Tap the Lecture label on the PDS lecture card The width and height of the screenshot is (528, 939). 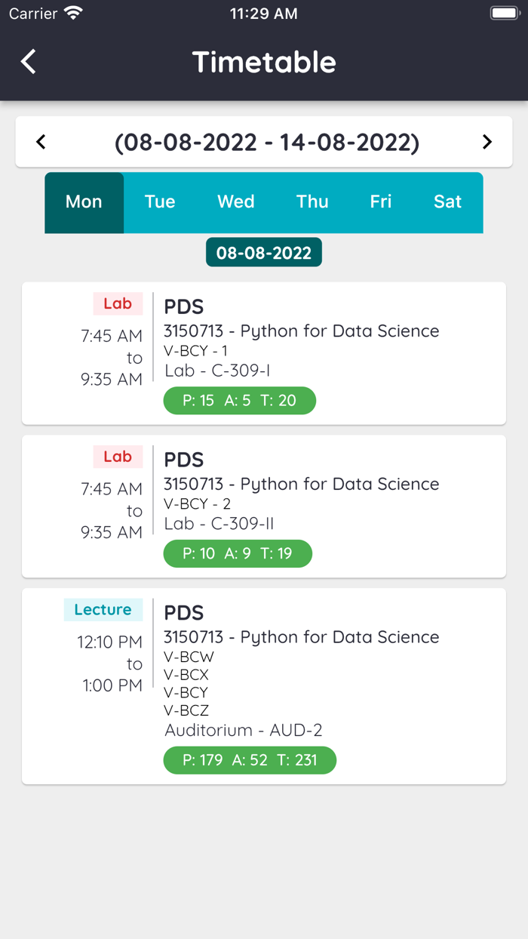[103, 609]
